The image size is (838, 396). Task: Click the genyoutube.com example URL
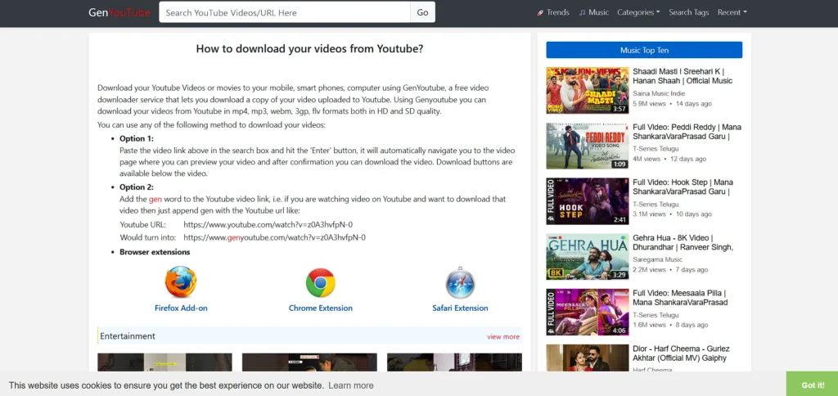275,237
